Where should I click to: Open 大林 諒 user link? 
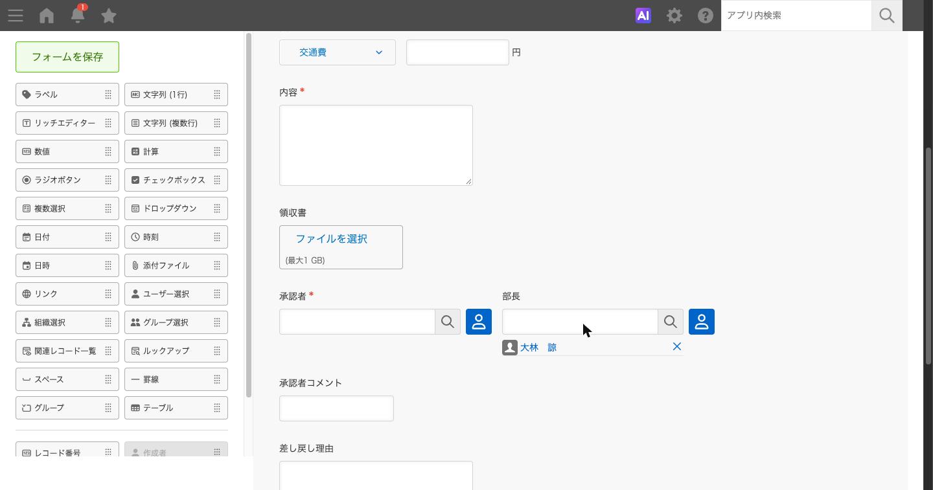(x=538, y=348)
